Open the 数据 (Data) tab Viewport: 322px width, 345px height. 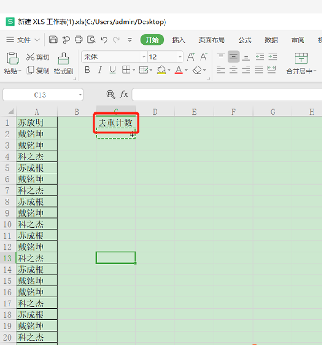[x=271, y=40]
